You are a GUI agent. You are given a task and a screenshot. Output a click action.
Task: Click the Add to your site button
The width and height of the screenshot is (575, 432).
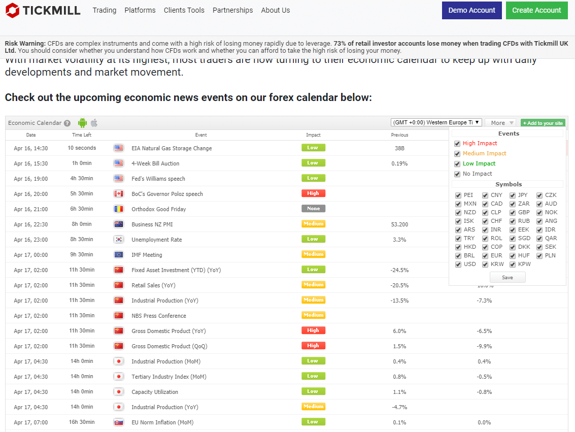pyautogui.click(x=543, y=123)
